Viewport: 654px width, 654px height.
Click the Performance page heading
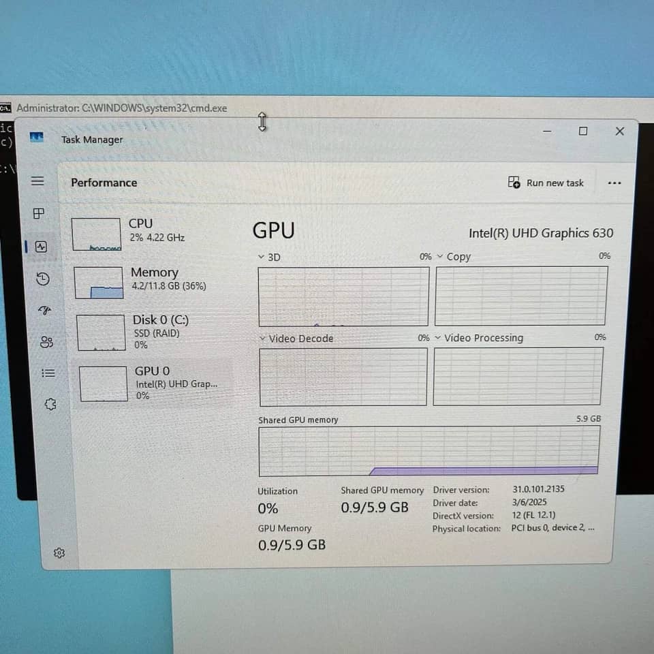[x=104, y=183]
